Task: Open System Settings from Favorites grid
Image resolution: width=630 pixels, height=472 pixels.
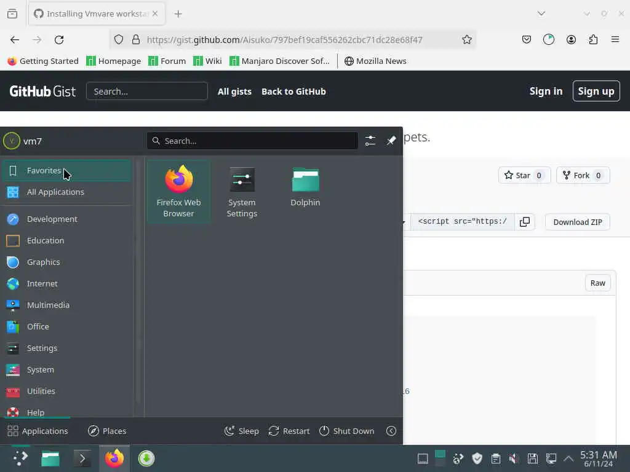Action: pos(241,192)
